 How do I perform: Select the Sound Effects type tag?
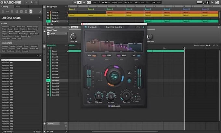click(x=7, y=36)
